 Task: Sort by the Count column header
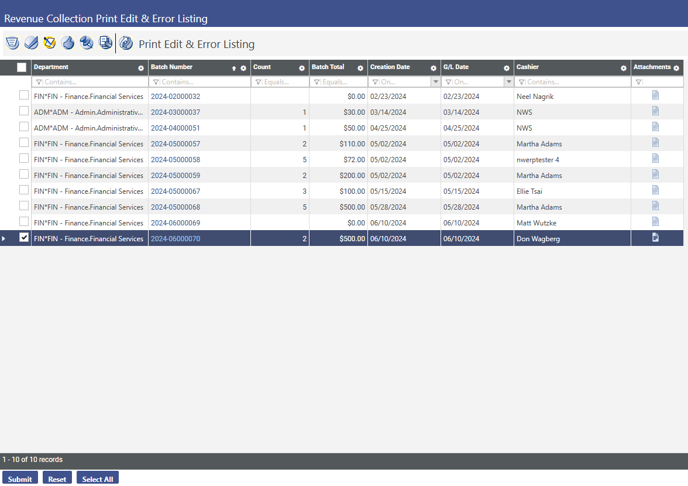click(x=262, y=67)
